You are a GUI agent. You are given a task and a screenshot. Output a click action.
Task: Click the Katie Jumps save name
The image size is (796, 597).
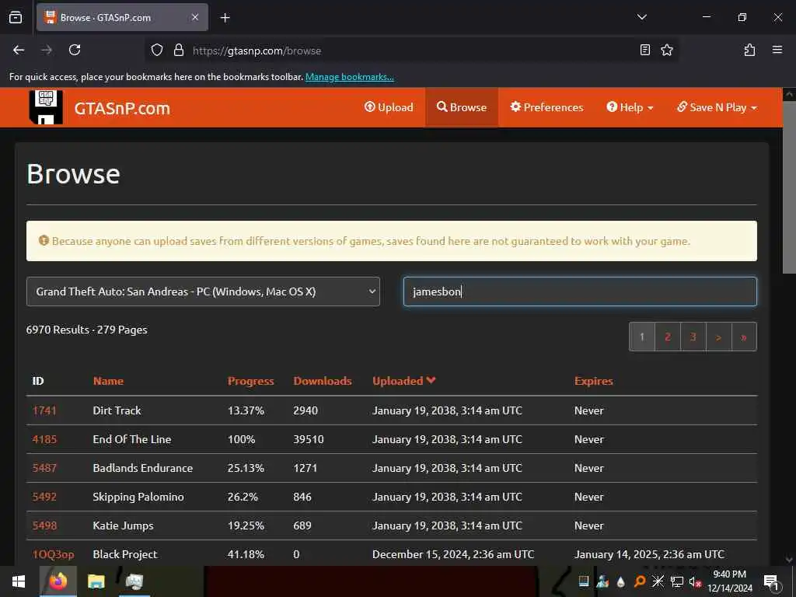coord(123,526)
